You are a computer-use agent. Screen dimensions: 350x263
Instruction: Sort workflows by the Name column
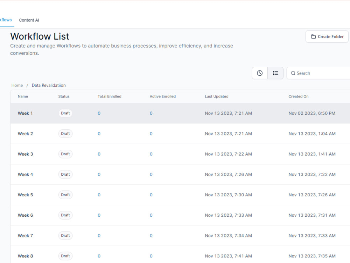click(23, 96)
